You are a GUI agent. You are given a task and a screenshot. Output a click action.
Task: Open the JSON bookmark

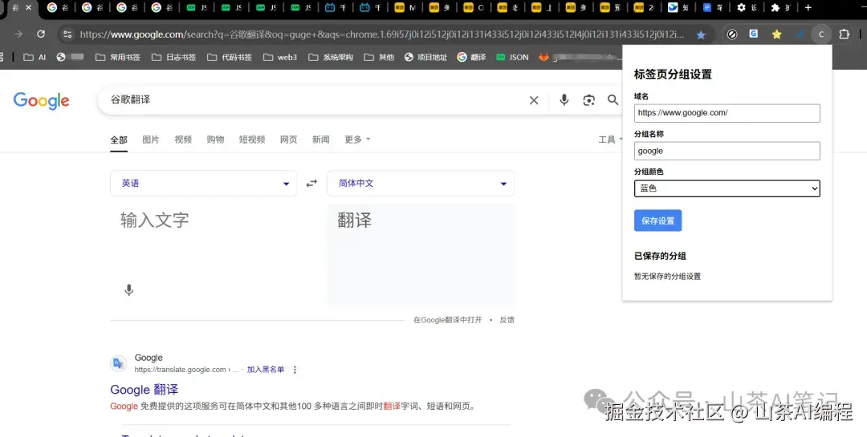click(x=512, y=57)
